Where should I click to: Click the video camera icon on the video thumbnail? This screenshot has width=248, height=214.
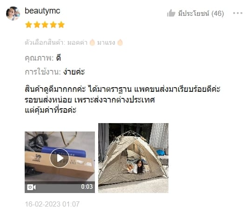(31, 187)
